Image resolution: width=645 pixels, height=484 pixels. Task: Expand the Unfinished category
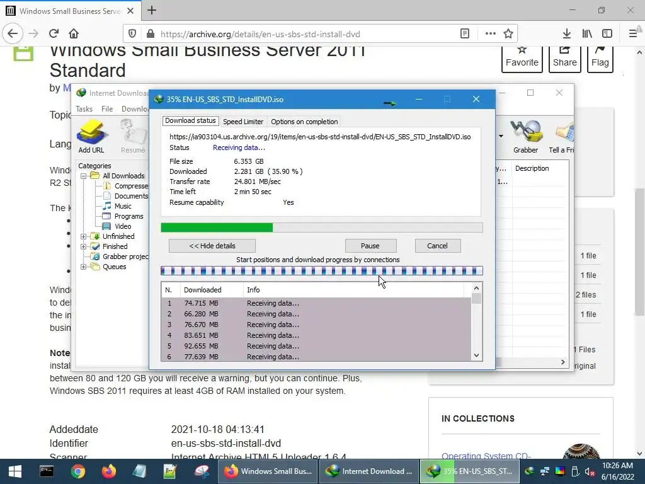point(84,236)
